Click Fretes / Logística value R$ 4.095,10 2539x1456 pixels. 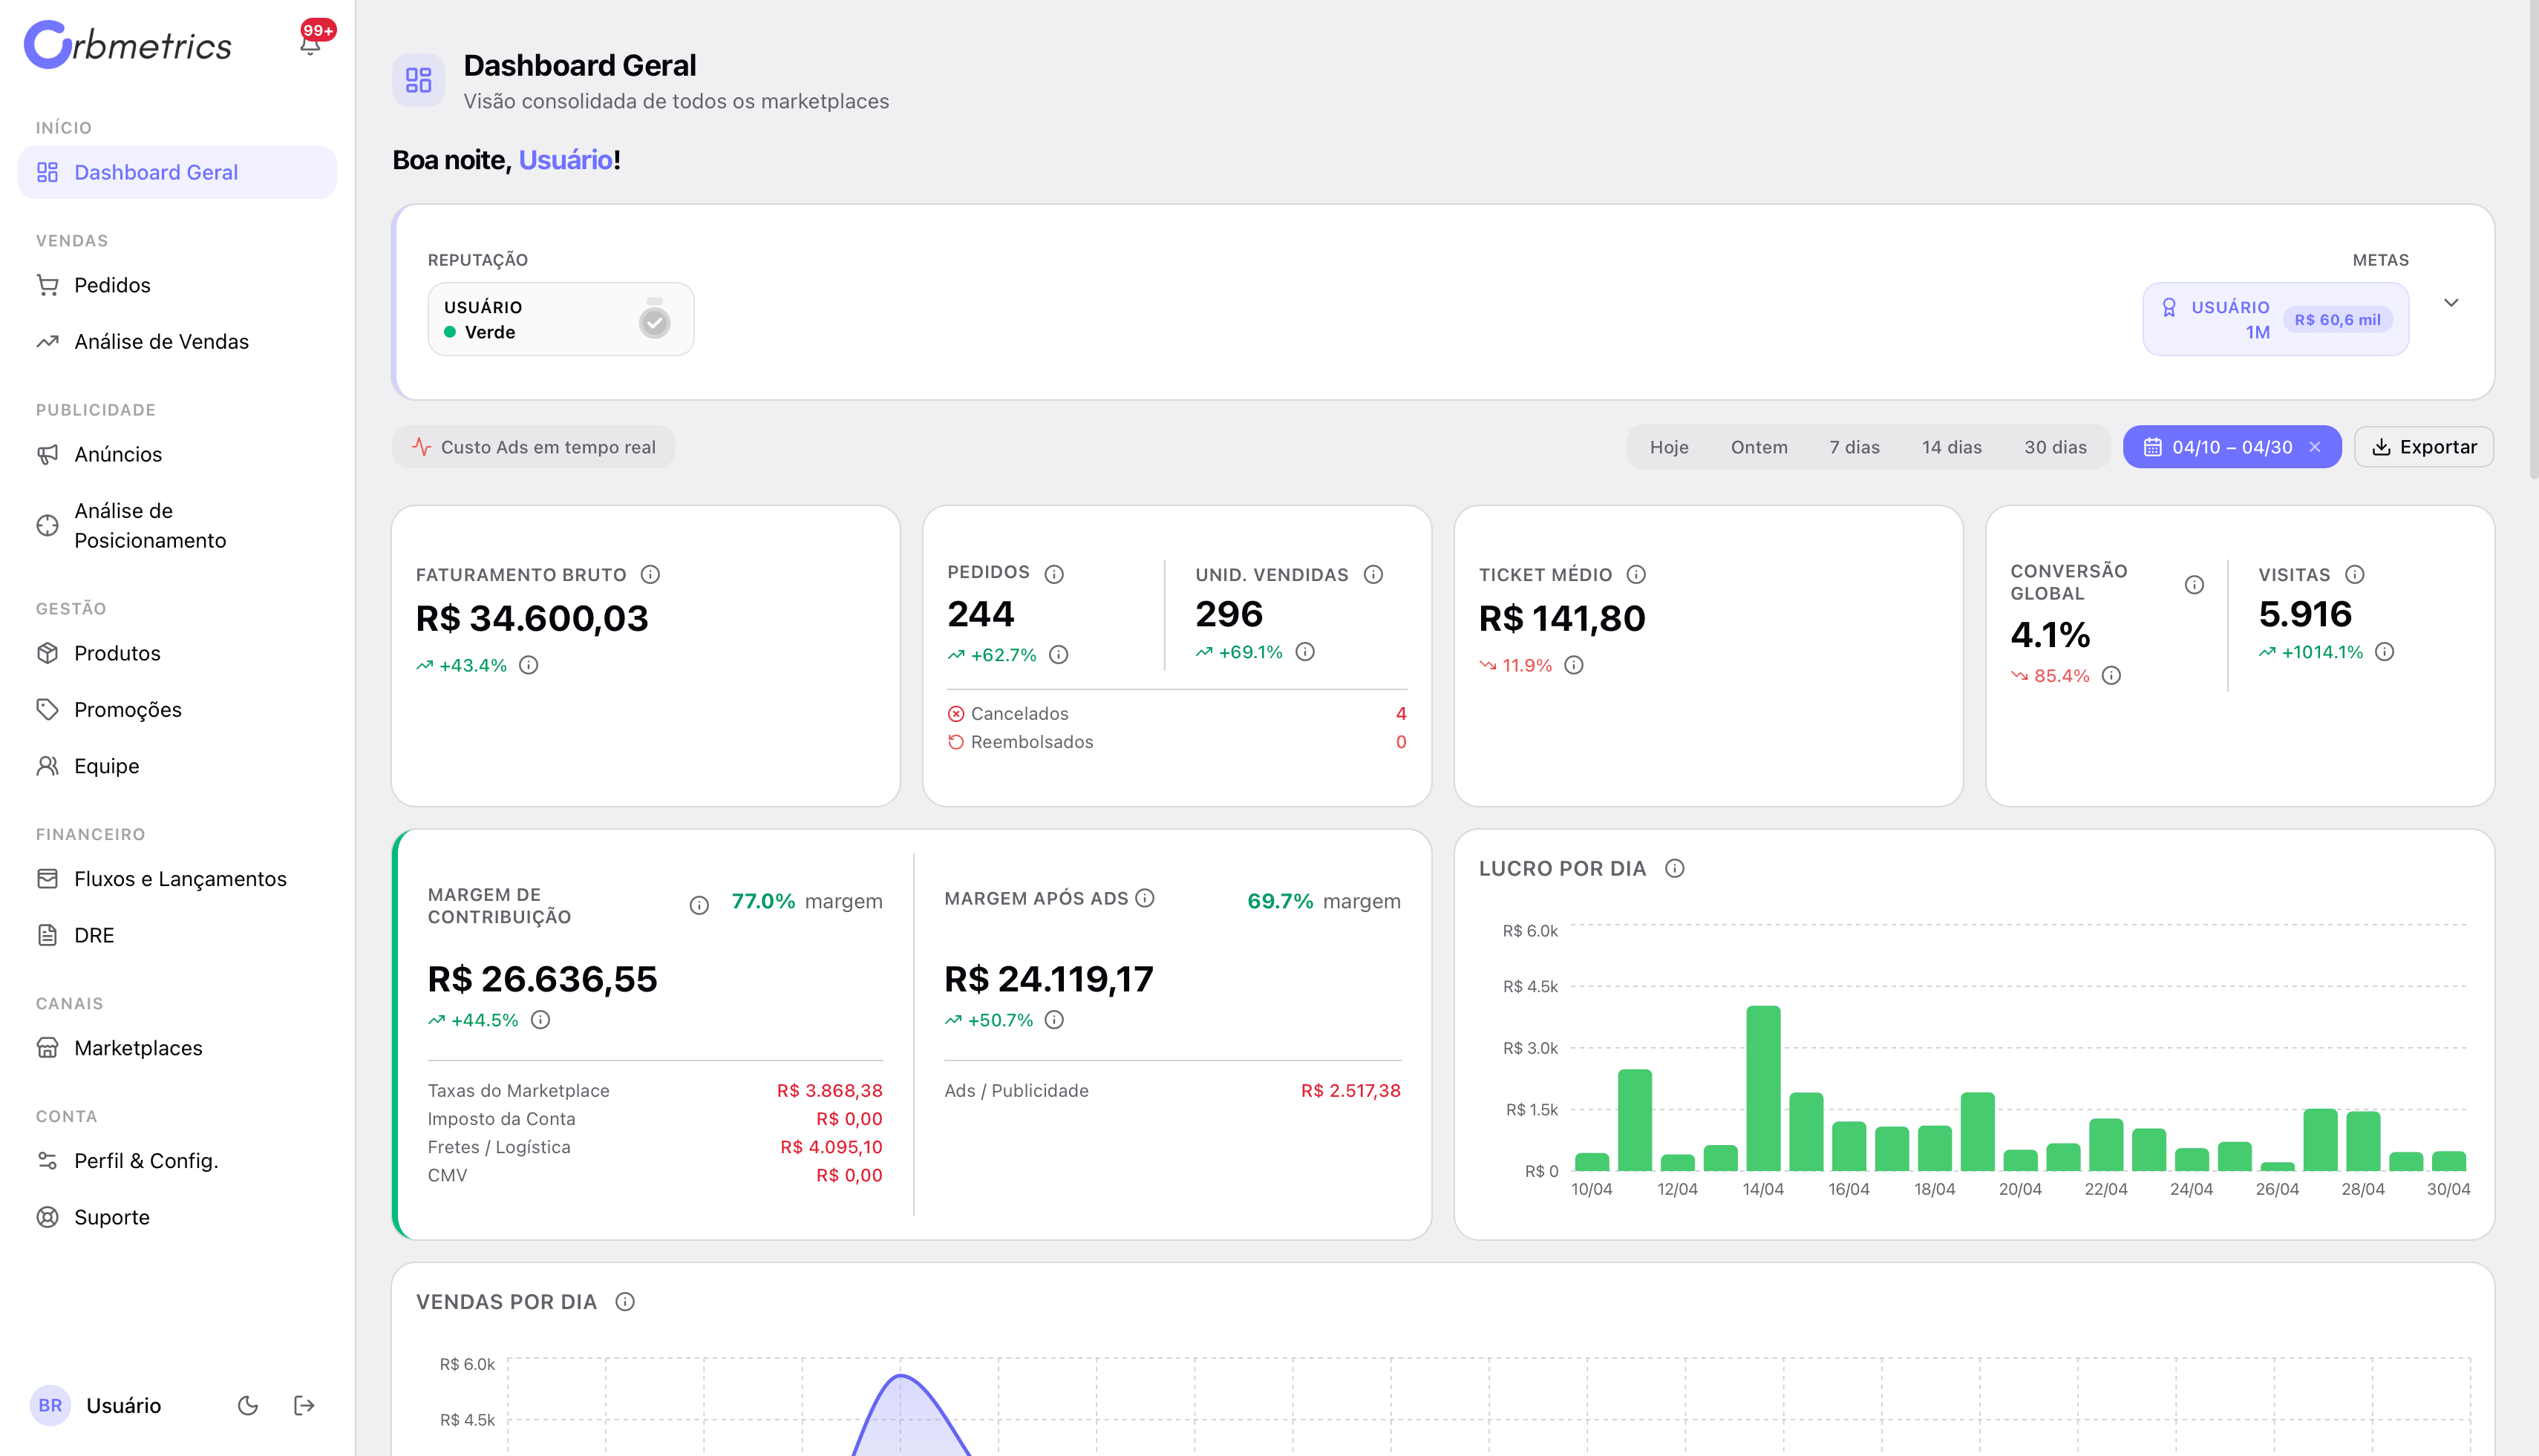[831, 1147]
